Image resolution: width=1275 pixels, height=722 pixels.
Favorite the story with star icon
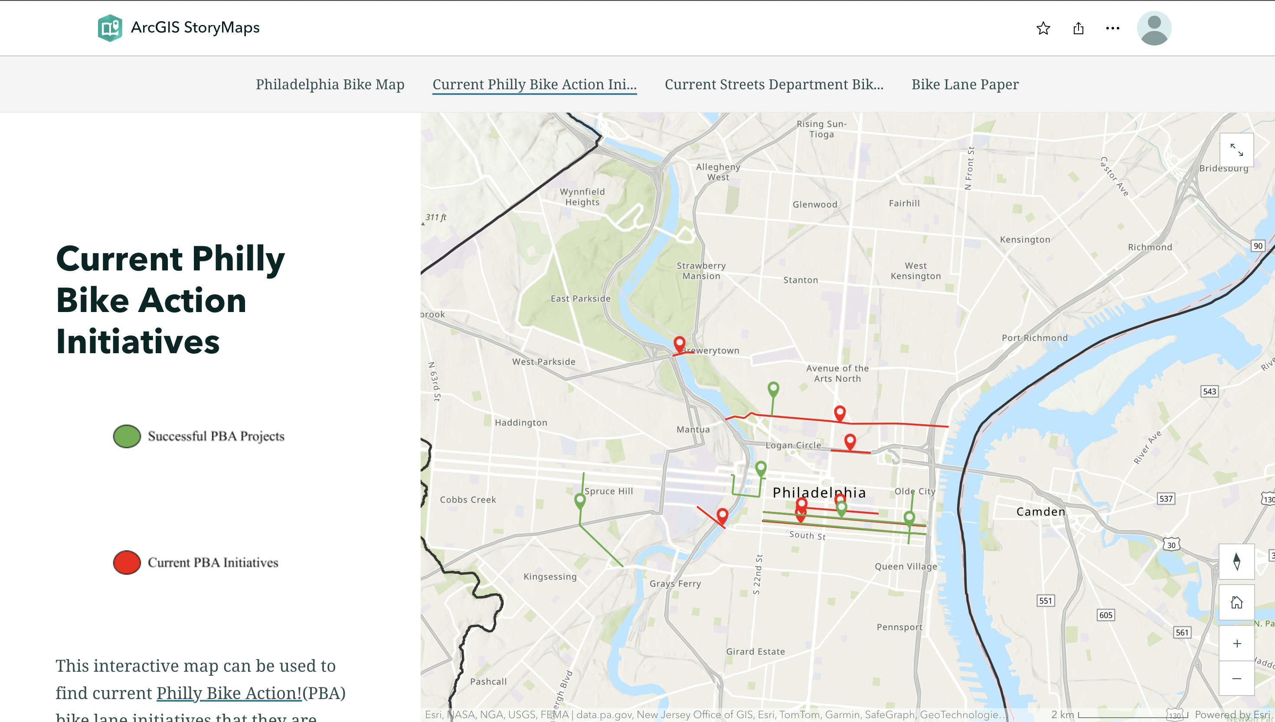click(x=1043, y=28)
